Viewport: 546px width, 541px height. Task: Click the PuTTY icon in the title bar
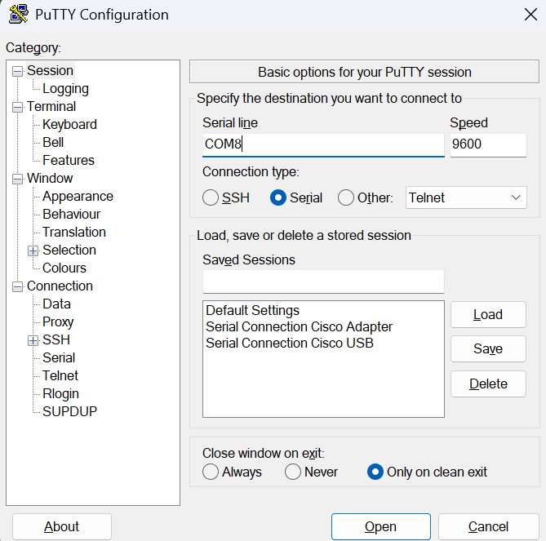tap(19, 14)
